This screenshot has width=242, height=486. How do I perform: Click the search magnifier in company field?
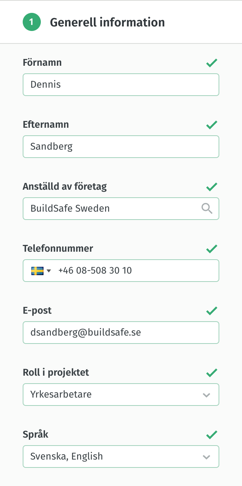click(x=207, y=208)
